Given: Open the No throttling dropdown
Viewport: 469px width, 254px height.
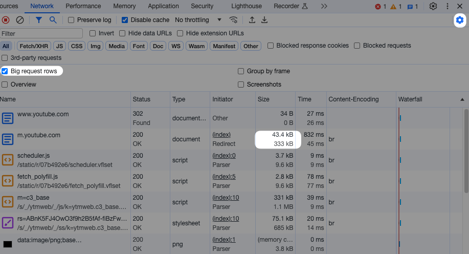Looking at the screenshot, I should coord(198,20).
